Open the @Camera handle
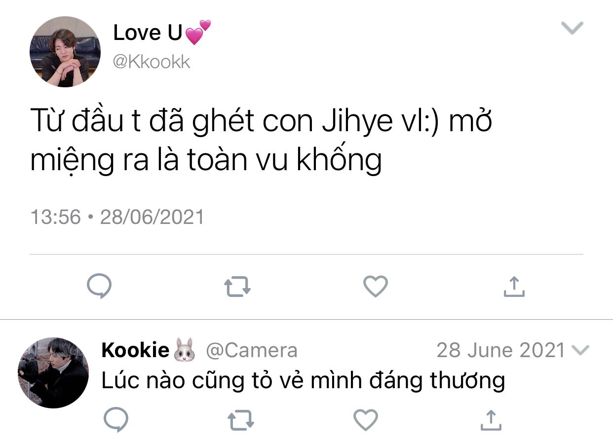The image size is (613, 438). [x=252, y=350]
